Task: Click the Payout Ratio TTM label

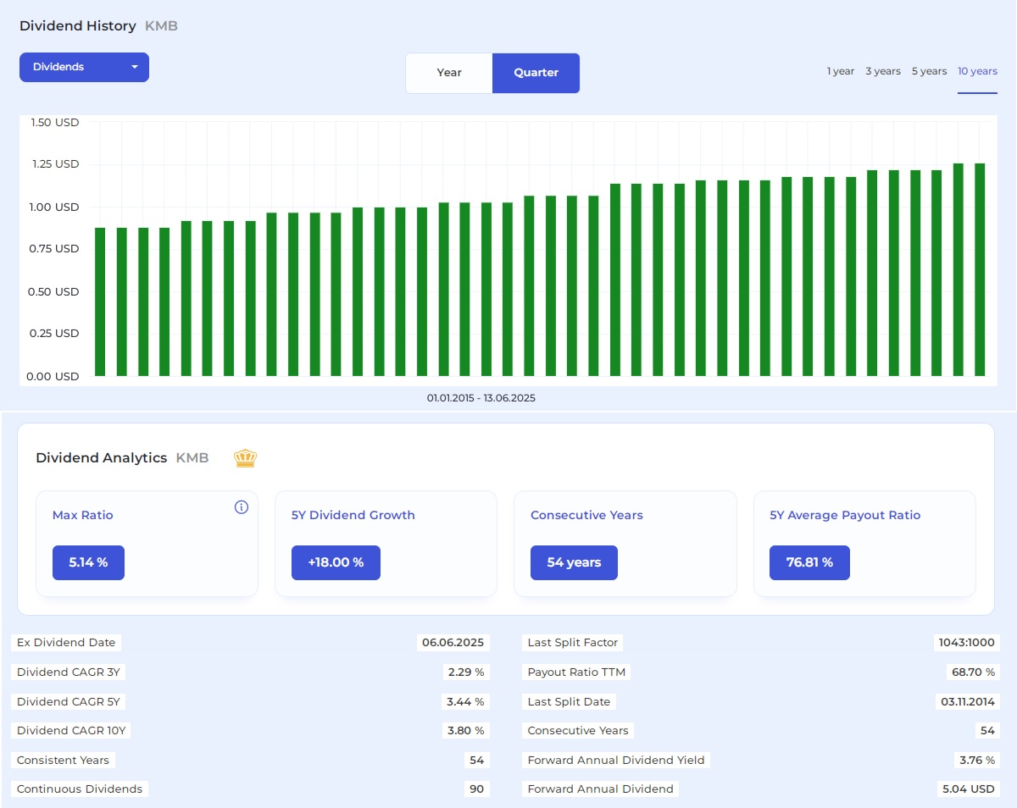Action: point(576,672)
